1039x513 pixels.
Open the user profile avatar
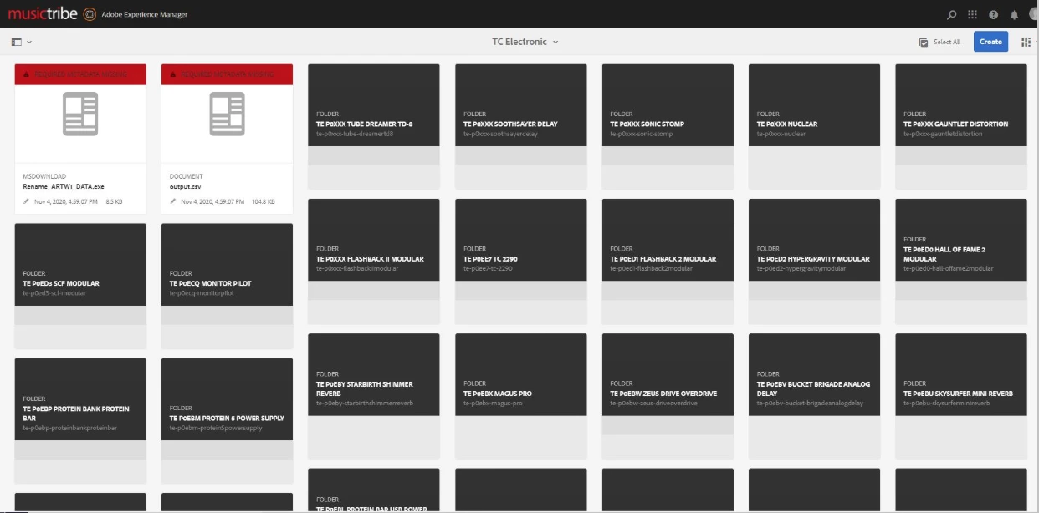(1034, 14)
